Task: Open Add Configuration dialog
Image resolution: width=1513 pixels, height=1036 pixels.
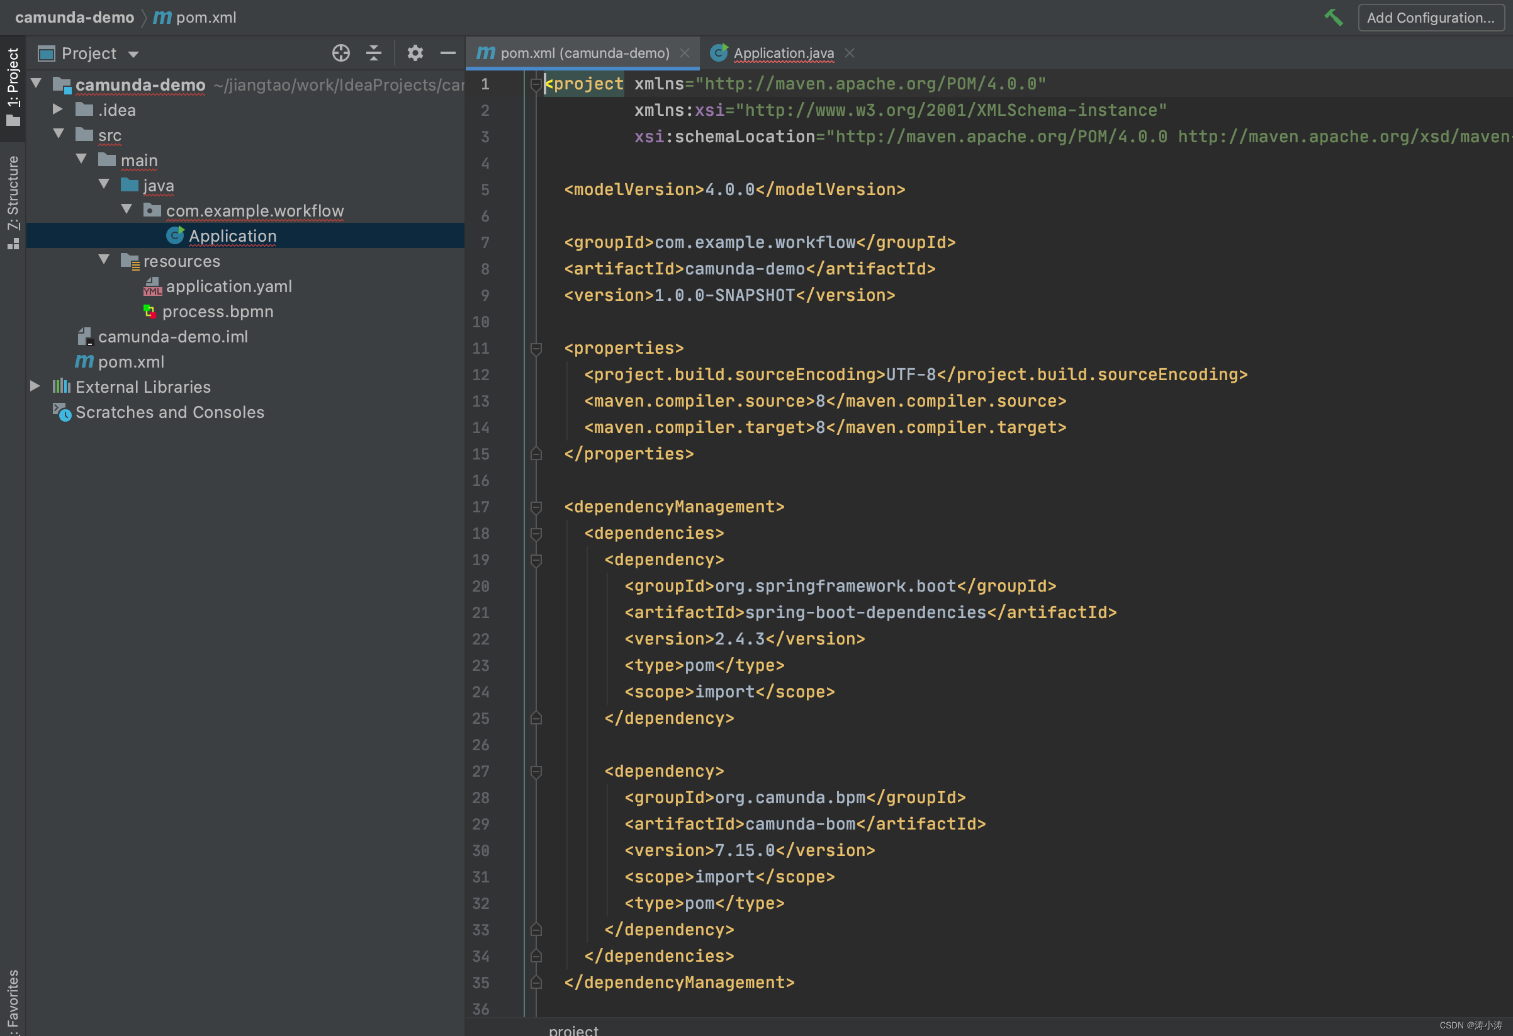Action: tap(1431, 18)
